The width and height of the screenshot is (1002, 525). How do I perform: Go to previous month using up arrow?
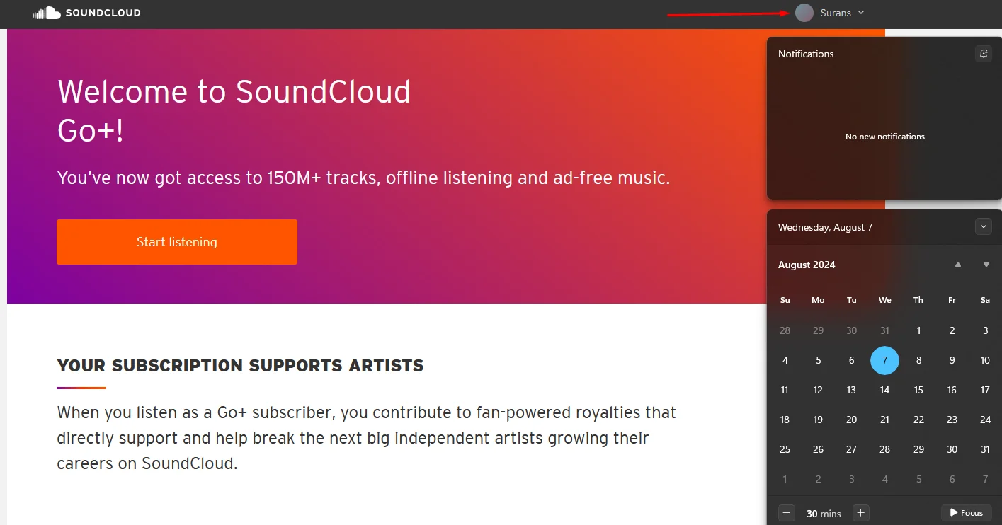coord(958,265)
